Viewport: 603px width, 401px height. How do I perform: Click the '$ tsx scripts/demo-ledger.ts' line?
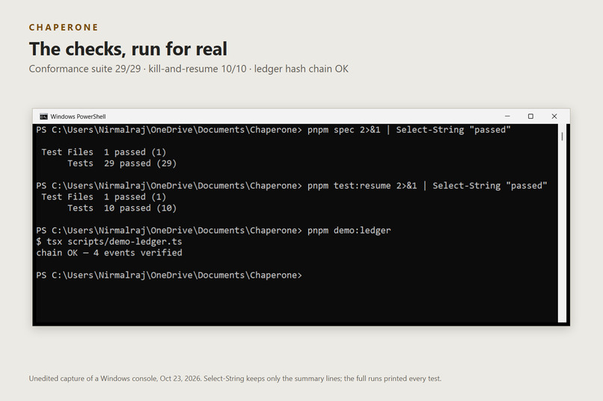click(x=108, y=242)
